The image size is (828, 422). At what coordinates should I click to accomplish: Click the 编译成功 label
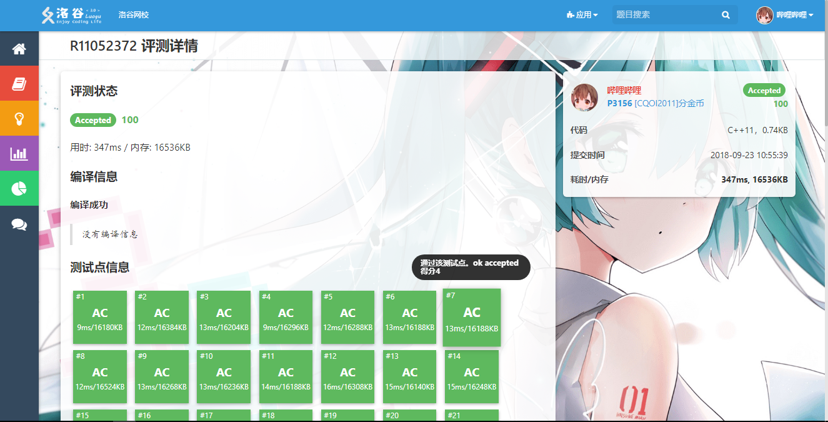coord(89,204)
